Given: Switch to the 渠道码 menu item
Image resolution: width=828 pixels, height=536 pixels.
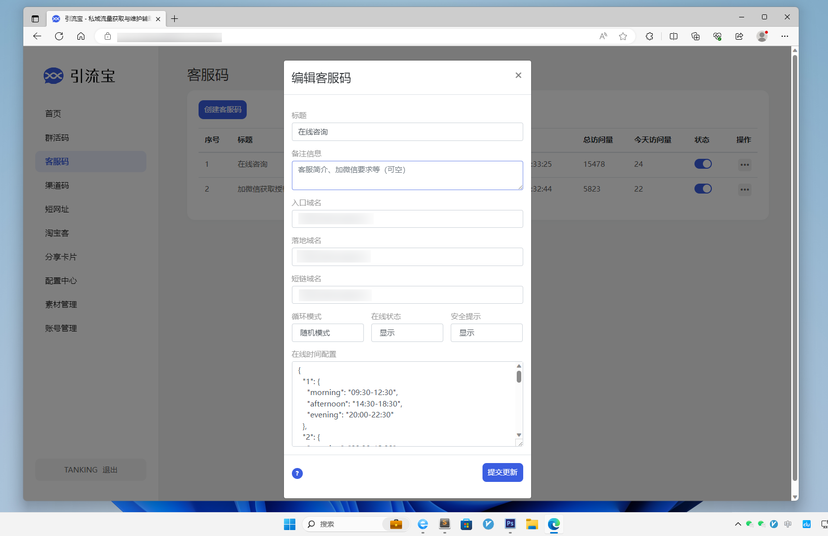Looking at the screenshot, I should [57, 185].
